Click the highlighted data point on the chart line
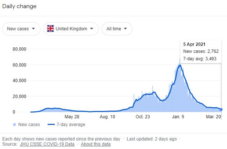This screenshot has width=227, height=149. (221, 109)
